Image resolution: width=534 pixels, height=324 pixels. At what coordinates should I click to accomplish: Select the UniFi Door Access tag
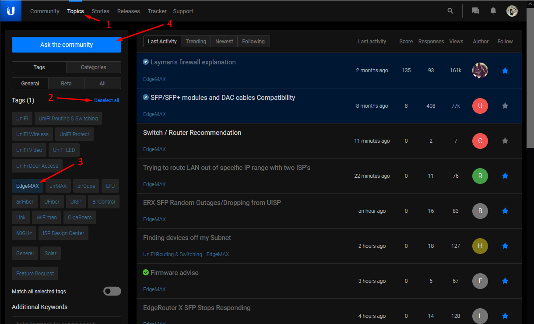pos(37,166)
